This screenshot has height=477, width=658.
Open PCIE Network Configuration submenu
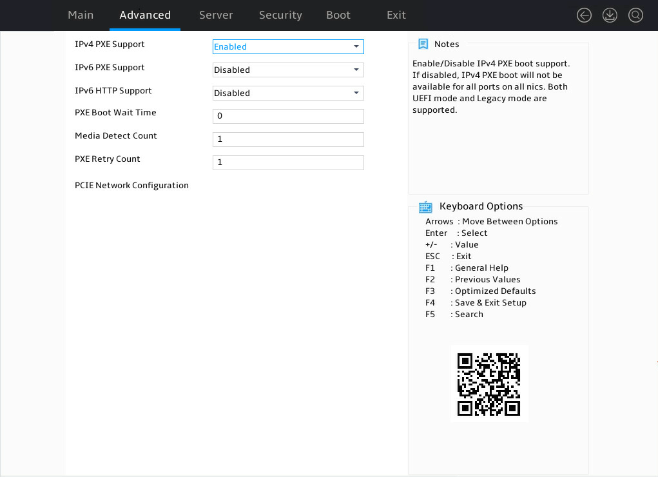point(131,186)
